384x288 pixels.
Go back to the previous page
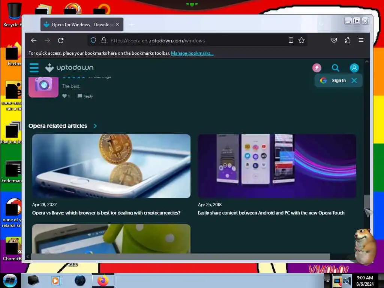(x=34, y=40)
